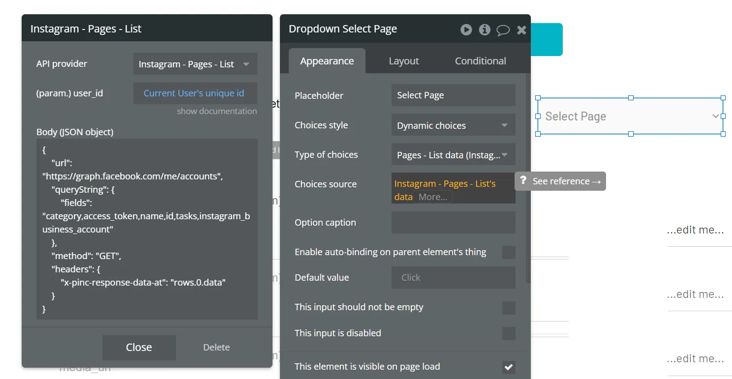Click the Close button
732x379 pixels.
(139, 347)
